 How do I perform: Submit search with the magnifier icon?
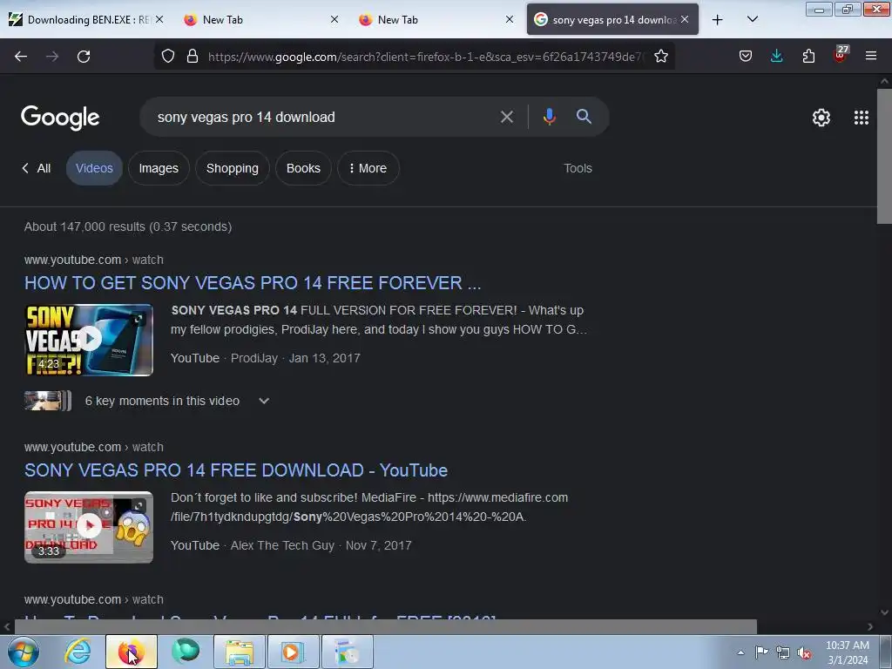point(584,117)
